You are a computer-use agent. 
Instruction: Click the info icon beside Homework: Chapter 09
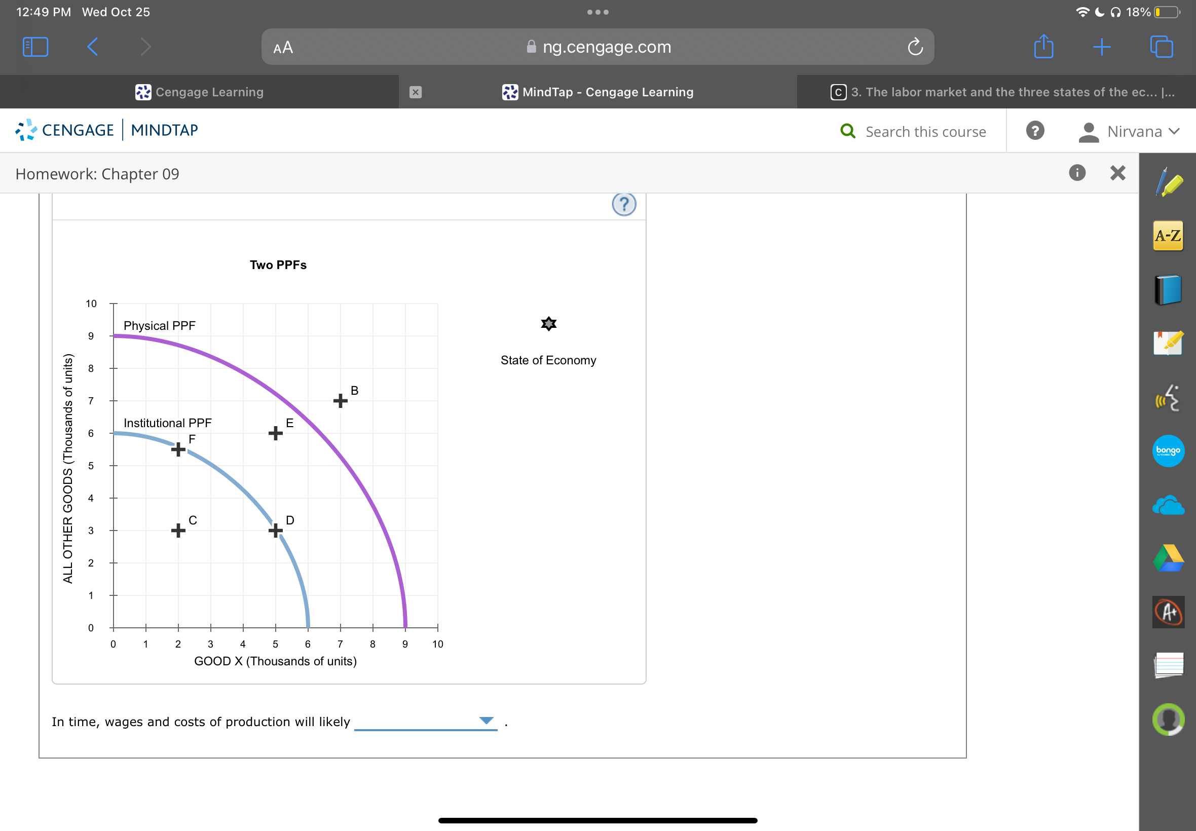[x=1077, y=173]
